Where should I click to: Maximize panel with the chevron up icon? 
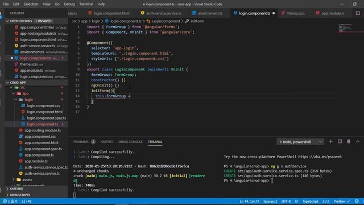[x=358, y=142]
